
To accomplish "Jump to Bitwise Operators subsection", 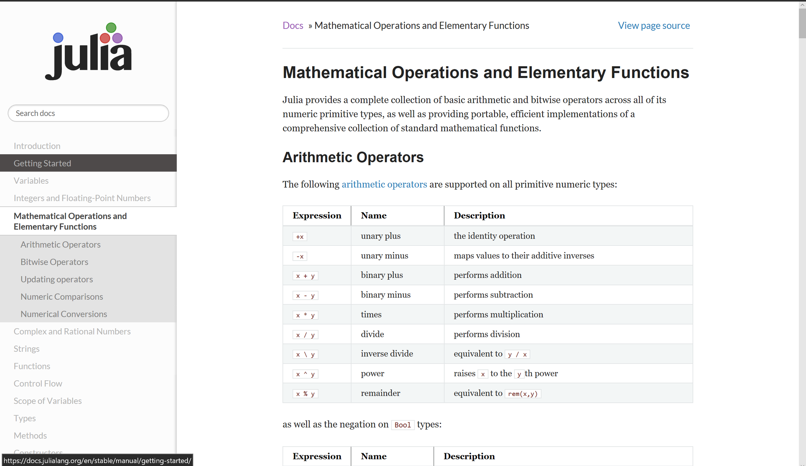I will [54, 262].
